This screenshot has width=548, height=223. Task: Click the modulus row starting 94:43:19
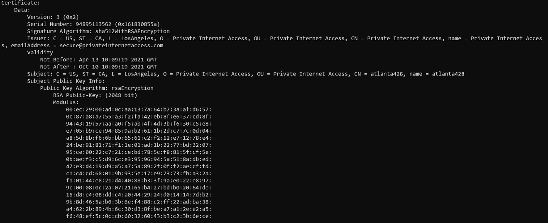click(x=139, y=124)
